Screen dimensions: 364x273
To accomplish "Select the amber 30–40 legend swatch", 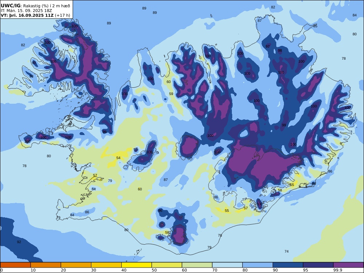I will pyautogui.click(x=106, y=265).
